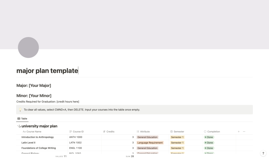Viewport: 269px width, 159px height.
Task: Change Done status on Latin Level II row
Action: coord(209,143)
